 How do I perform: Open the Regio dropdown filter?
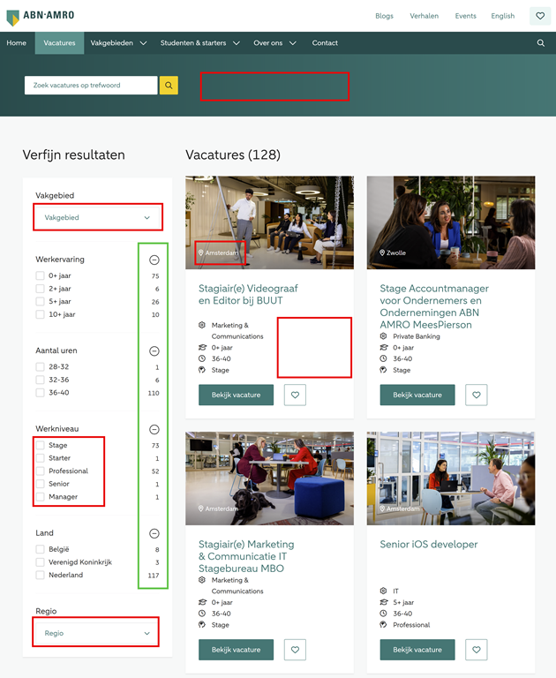[x=97, y=633]
